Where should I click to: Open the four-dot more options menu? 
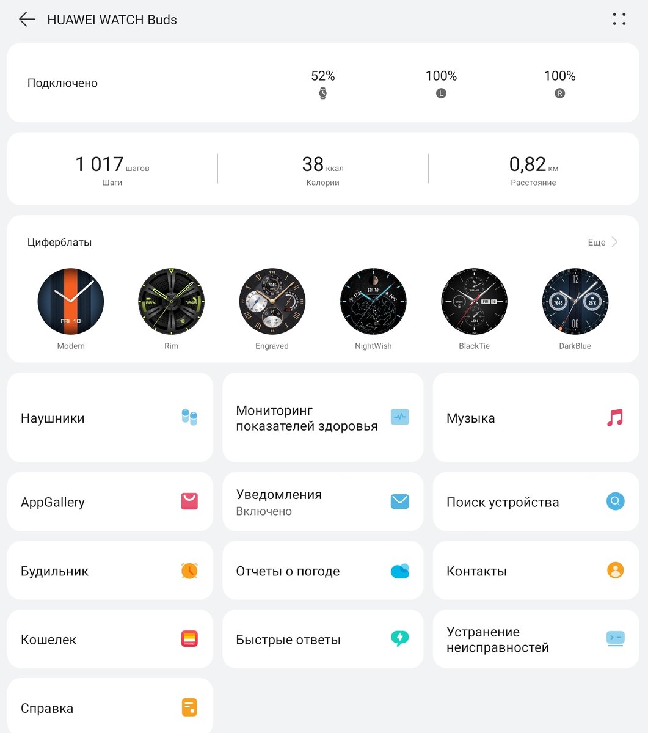[619, 20]
